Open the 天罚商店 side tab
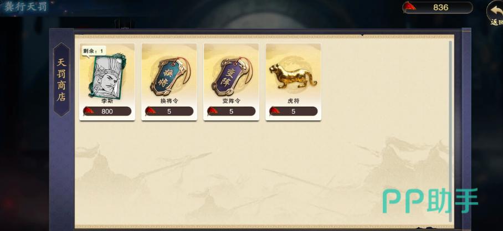The height and width of the screenshot is (231, 503). tap(61, 79)
